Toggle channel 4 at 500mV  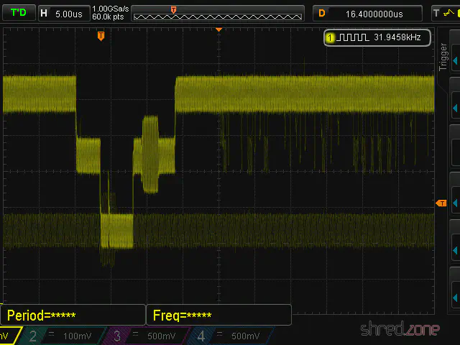click(231, 336)
